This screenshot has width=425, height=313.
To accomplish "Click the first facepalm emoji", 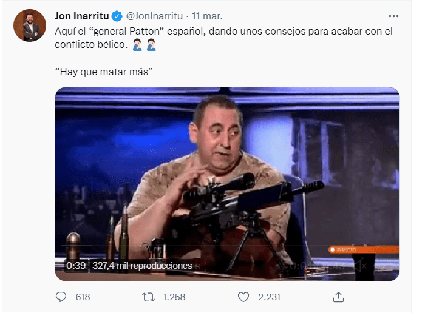I will point(137,45).
